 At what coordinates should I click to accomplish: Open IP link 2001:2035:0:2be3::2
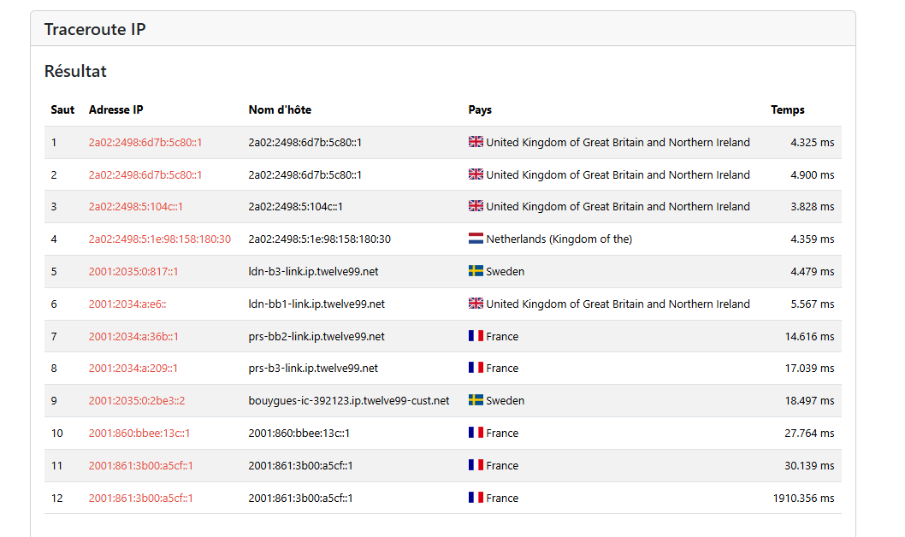(137, 400)
